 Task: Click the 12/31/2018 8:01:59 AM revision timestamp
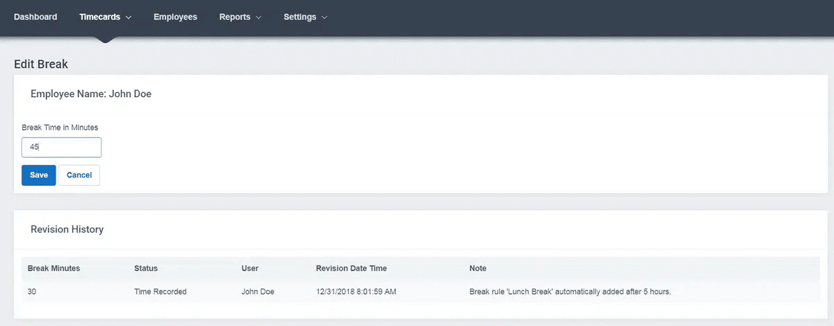coord(356,292)
